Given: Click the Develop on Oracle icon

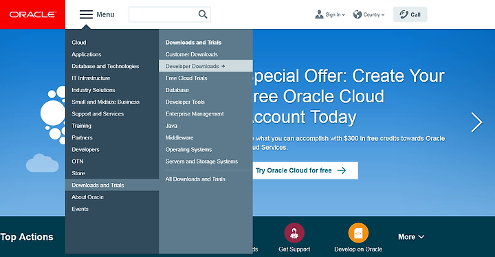Looking at the screenshot, I should point(358,233).
